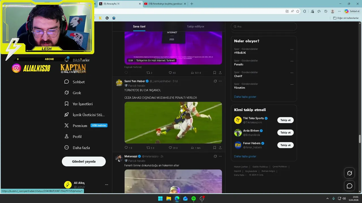
Task: Select the Anasayfa / X browser tab
Action: [x=120, y=4]
